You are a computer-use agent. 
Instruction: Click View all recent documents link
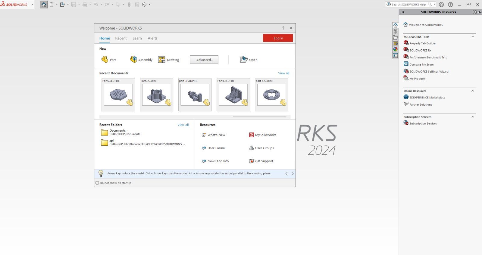click(x=283, y=73)
